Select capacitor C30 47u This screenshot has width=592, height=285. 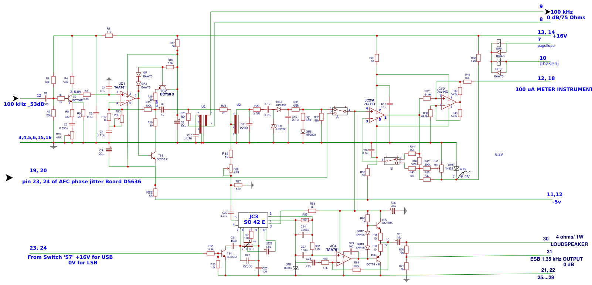click(393, 211)
